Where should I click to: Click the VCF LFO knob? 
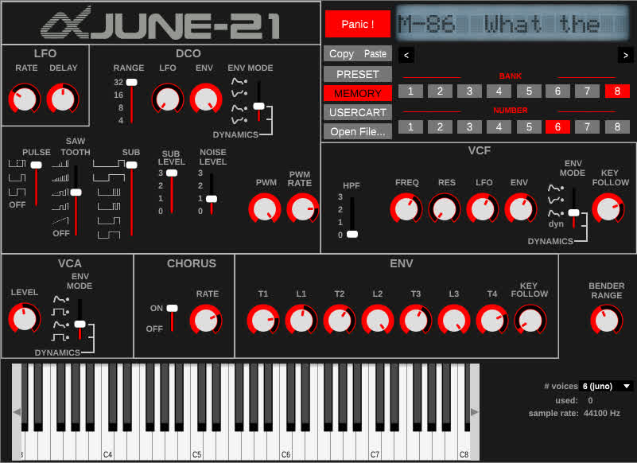482,208
